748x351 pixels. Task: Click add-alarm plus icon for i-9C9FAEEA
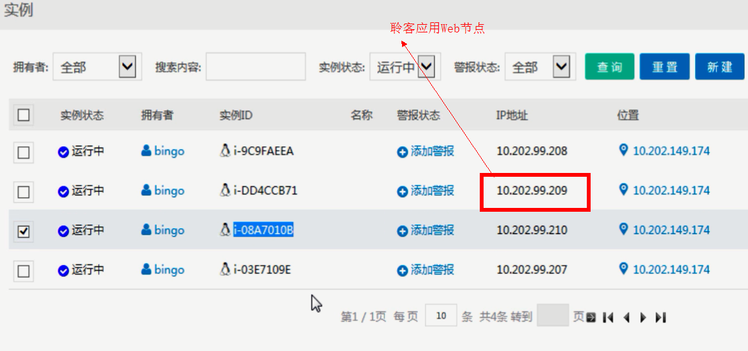[x=402, y=152]
